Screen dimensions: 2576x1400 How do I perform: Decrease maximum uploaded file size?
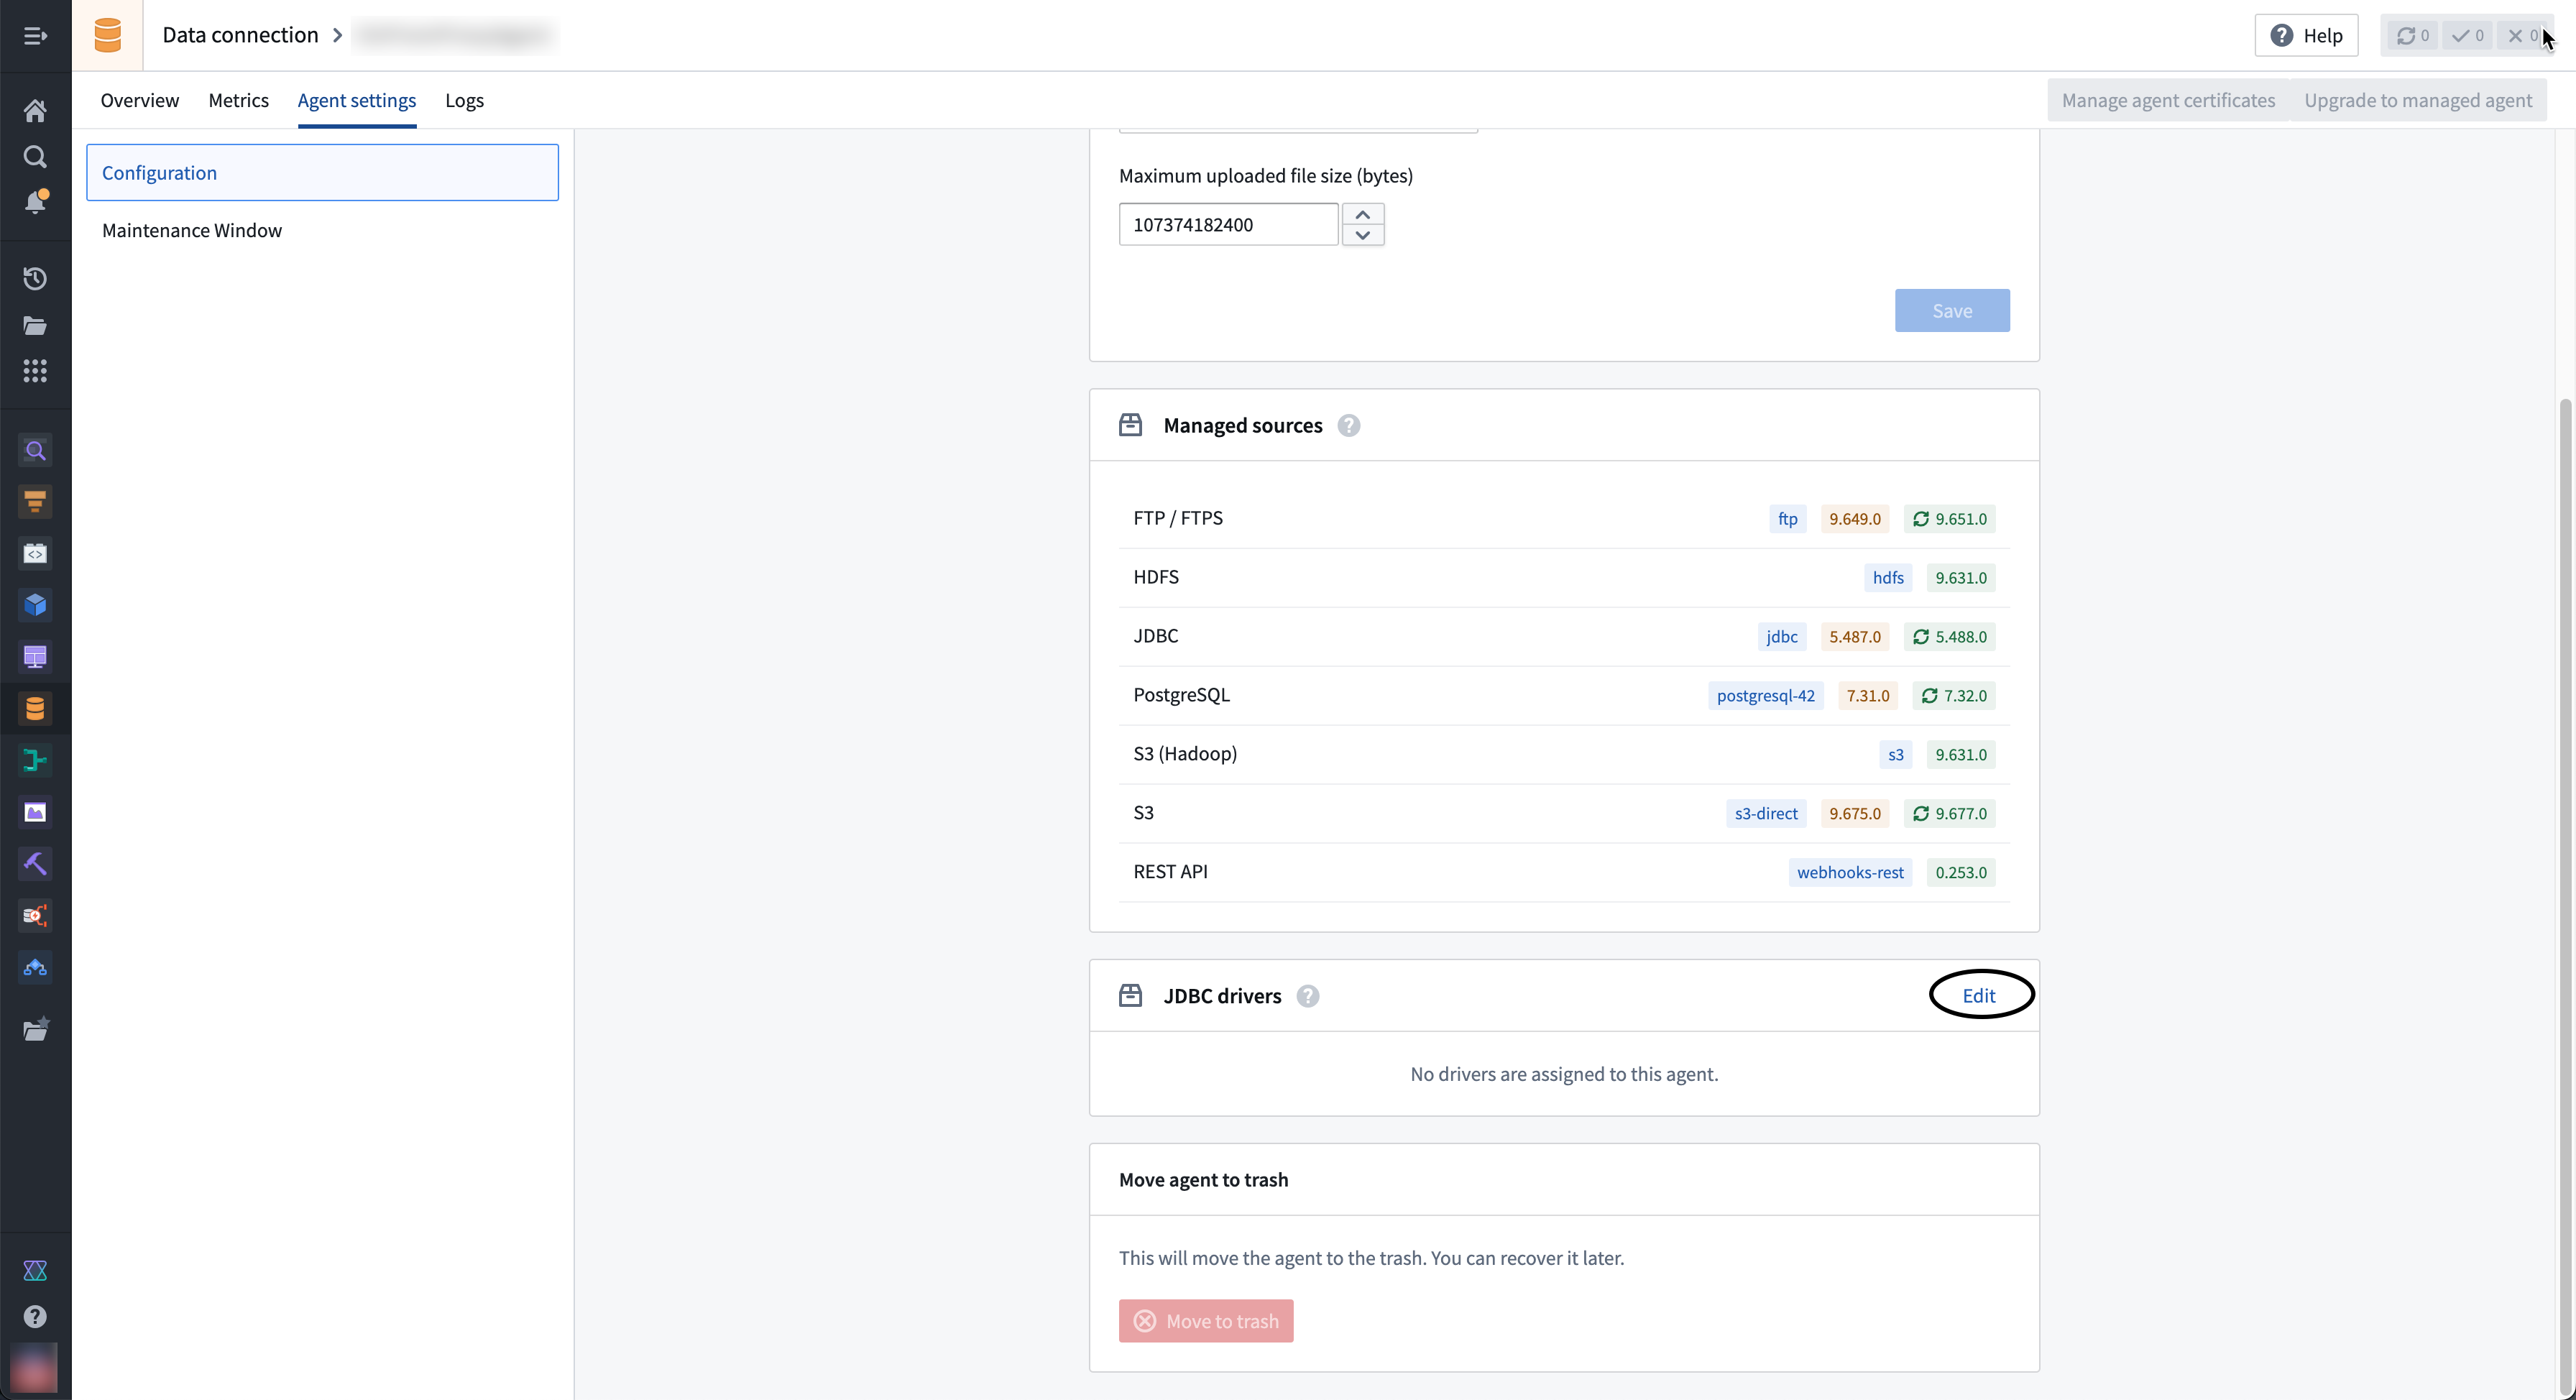1362,235
